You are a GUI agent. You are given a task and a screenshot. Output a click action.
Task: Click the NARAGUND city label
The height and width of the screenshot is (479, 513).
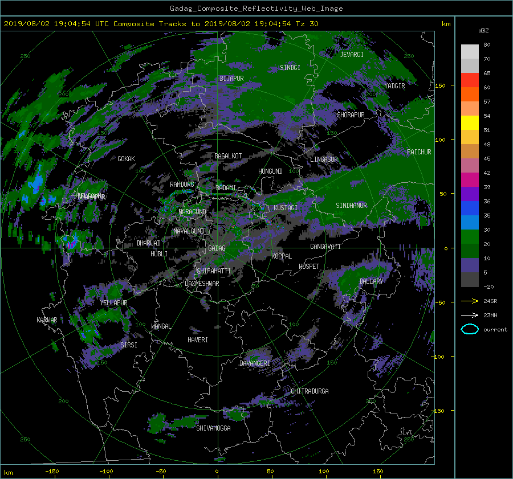(193, 212)
